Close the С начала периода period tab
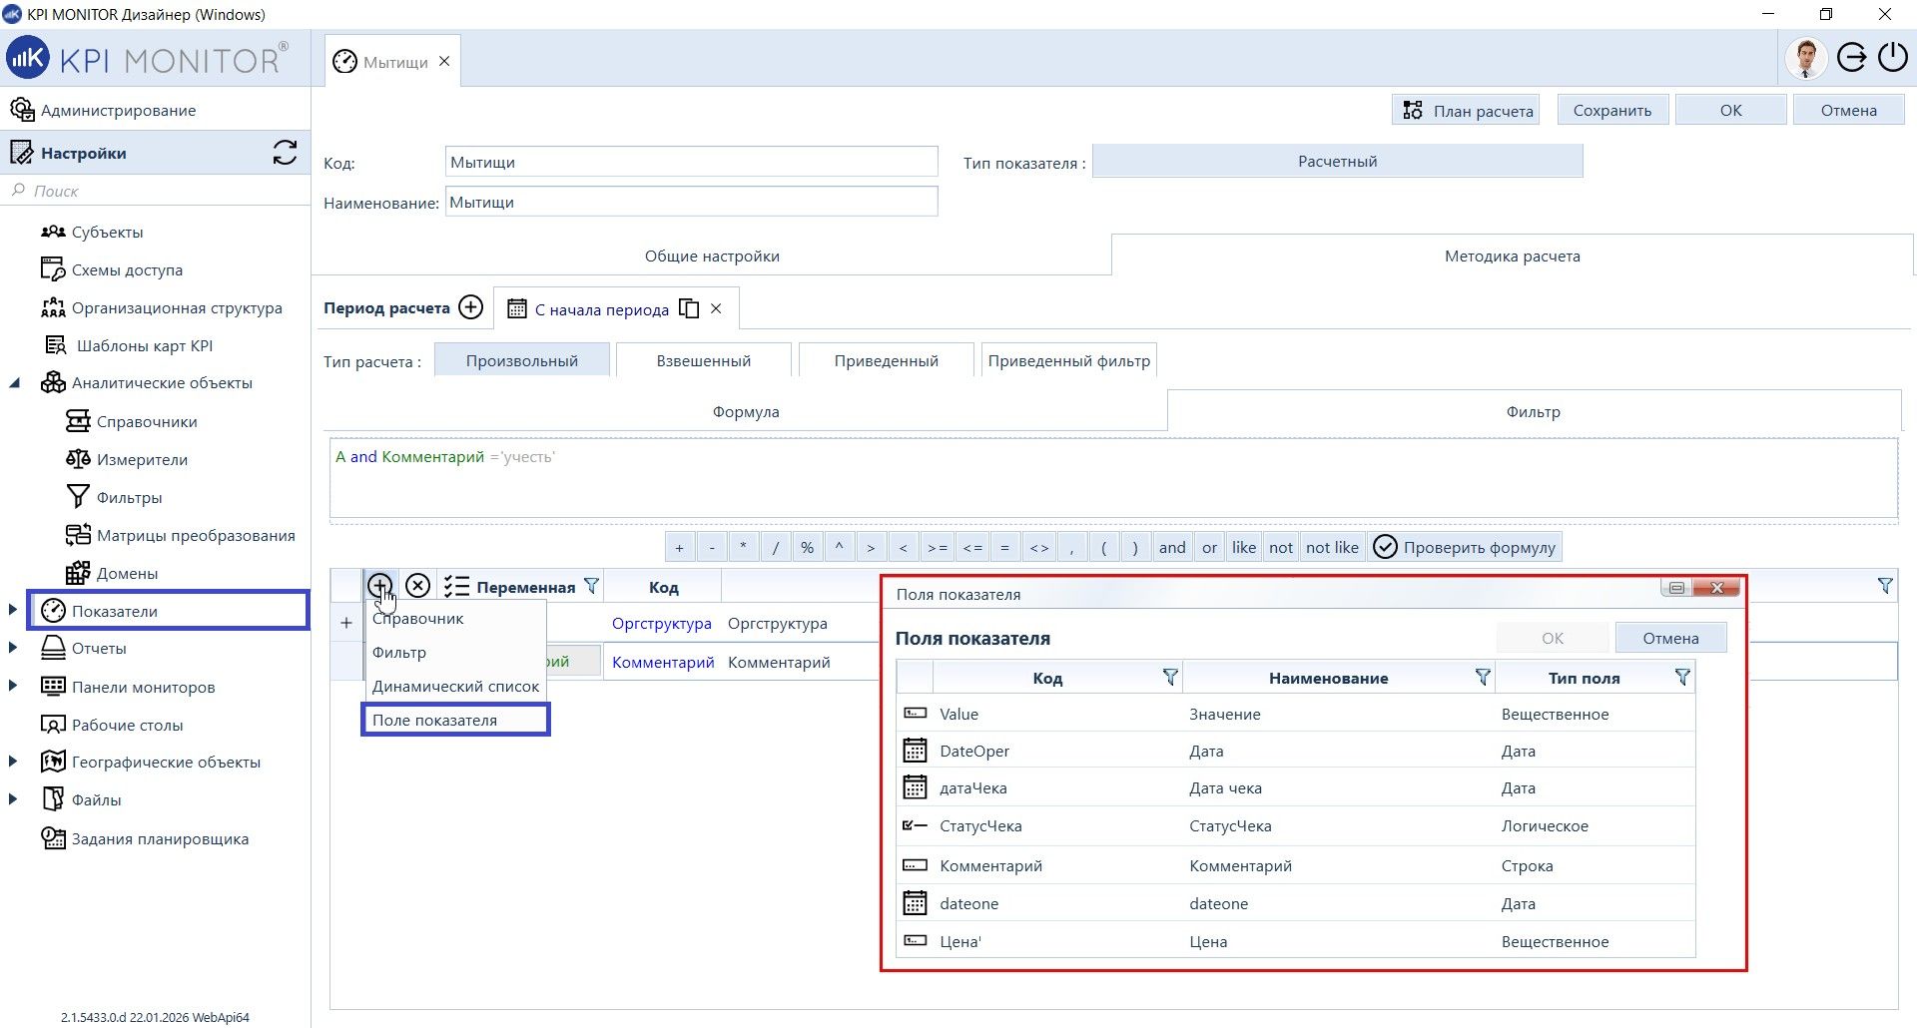The height and width of the screenshot is (1028, 1917). [716, 308]
